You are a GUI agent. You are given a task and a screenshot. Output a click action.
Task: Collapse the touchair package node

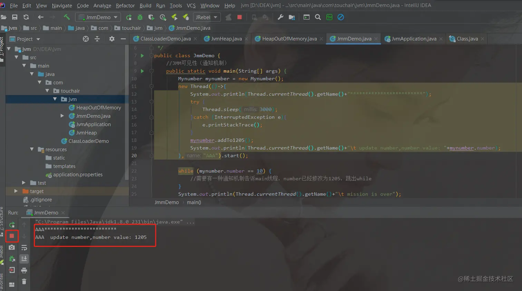coord(47,91)
